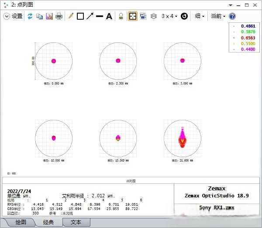This screenshot has width=262, height=228.
Task: Switch to the 文本 tab
Action: tap(76, 222)
